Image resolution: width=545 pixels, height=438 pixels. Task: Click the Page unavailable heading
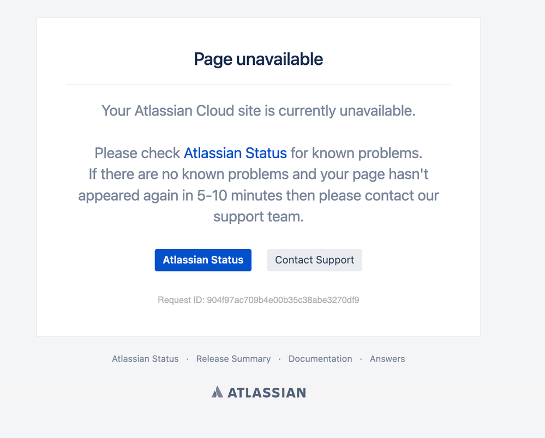(x=257, y=59)
